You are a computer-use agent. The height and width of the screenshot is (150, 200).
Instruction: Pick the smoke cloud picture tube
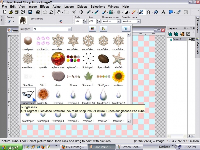(43, 42)
